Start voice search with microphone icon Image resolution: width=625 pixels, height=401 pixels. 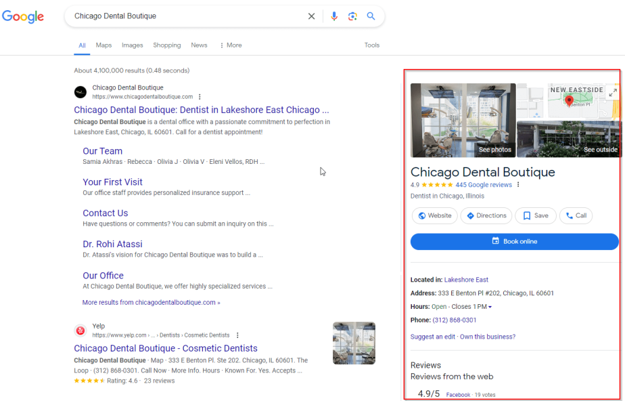pos(334,16)
